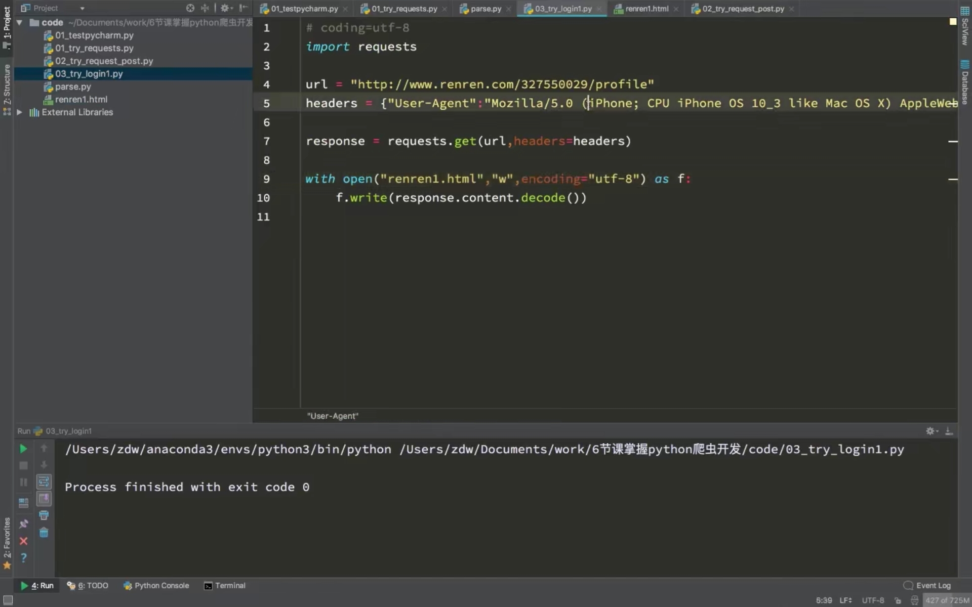Toggle scroll to end of output

pos(44,499)
